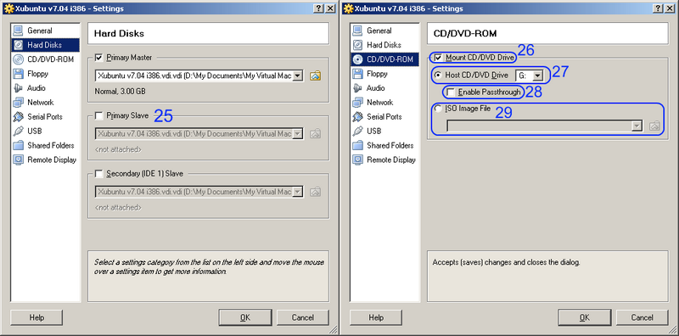Click disabled folder icon for Primary Slave
This screenshot has width=679, height=336.
click(x=315, y=134)
